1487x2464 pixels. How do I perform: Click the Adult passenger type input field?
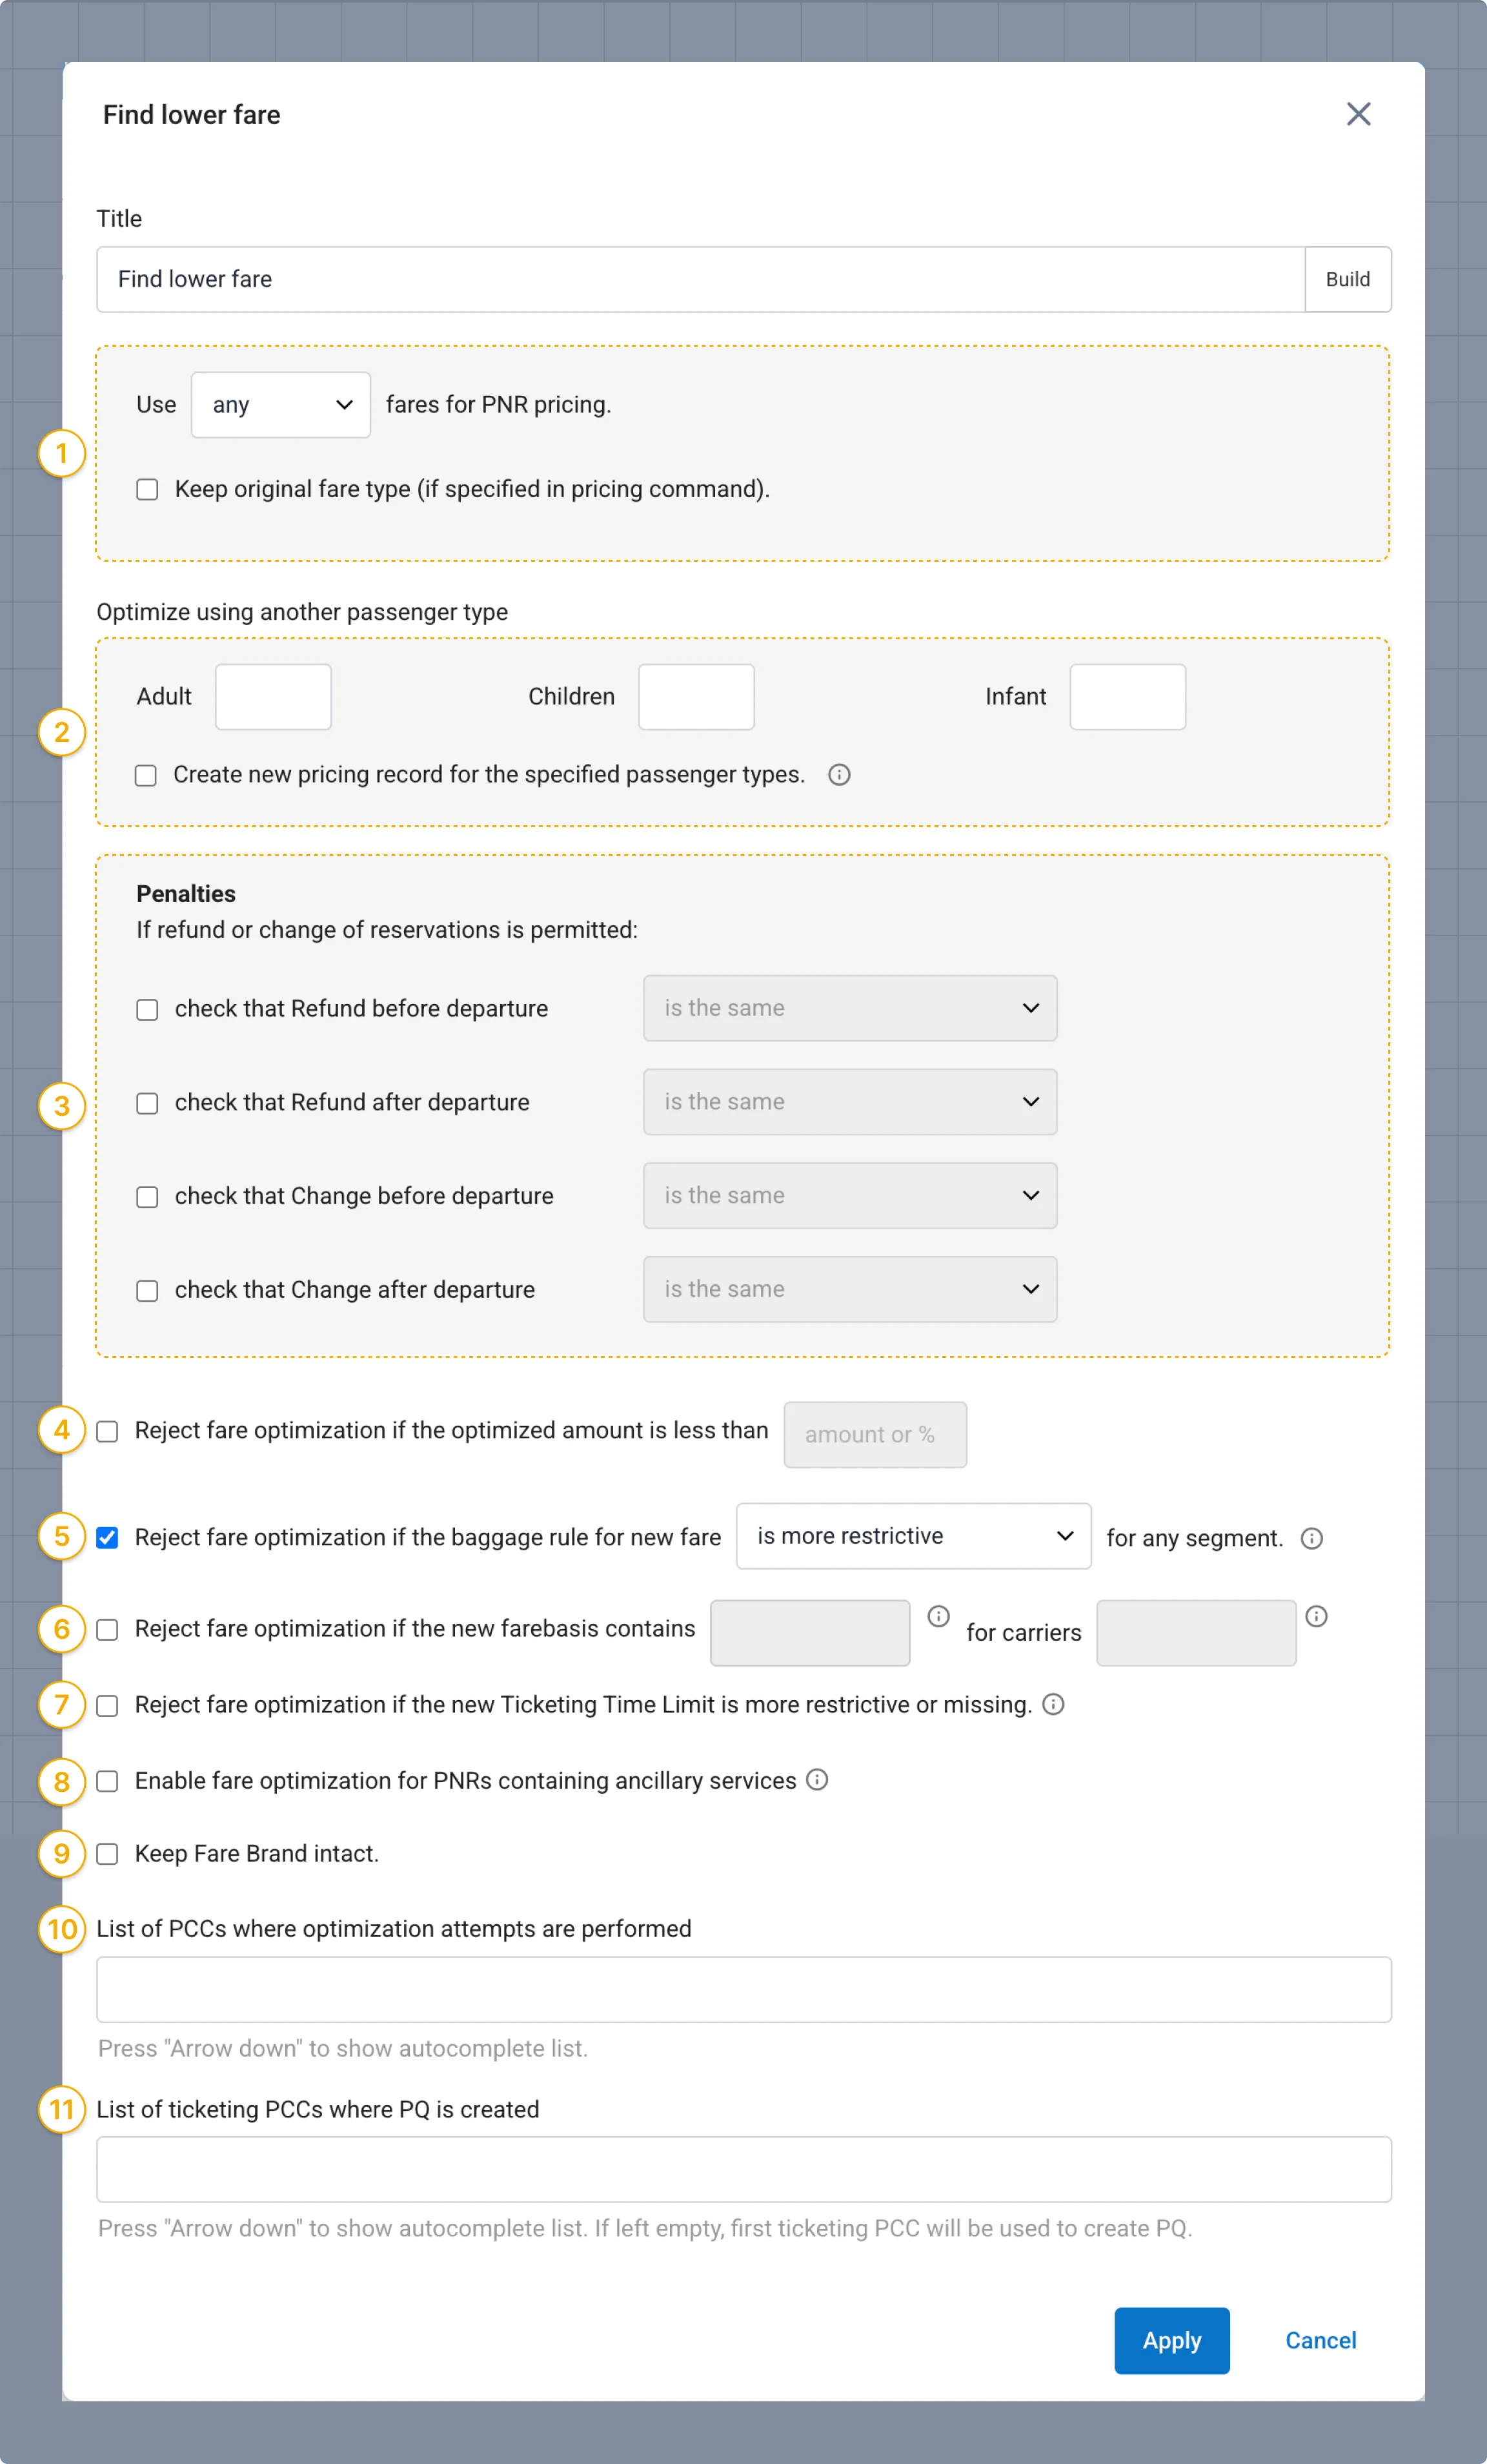273,697
